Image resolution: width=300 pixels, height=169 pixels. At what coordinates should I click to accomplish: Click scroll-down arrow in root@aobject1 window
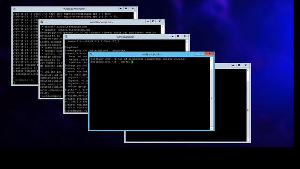pyautogui.click(x=211, y=128)
